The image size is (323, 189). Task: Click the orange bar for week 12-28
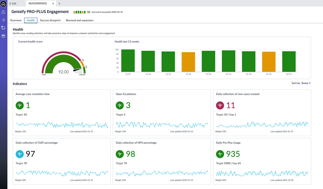pyautogui.click(x=188, y=61)
